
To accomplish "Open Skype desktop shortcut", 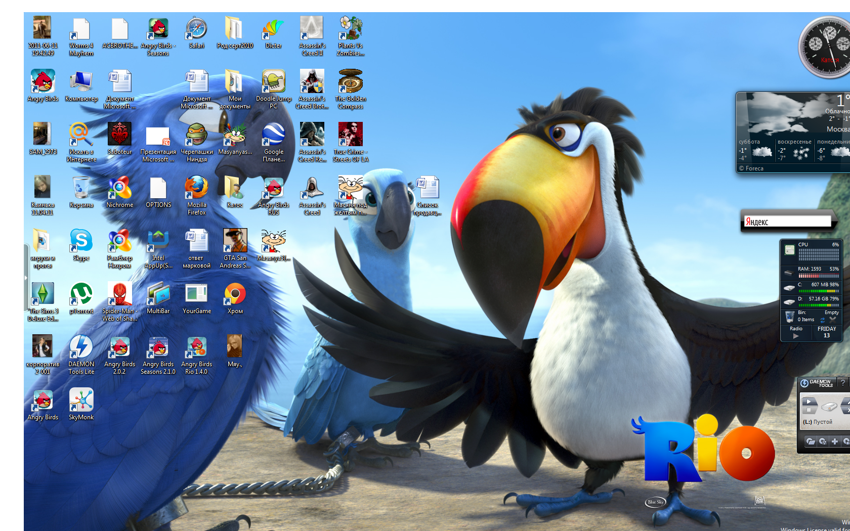I will pos(81,245).
